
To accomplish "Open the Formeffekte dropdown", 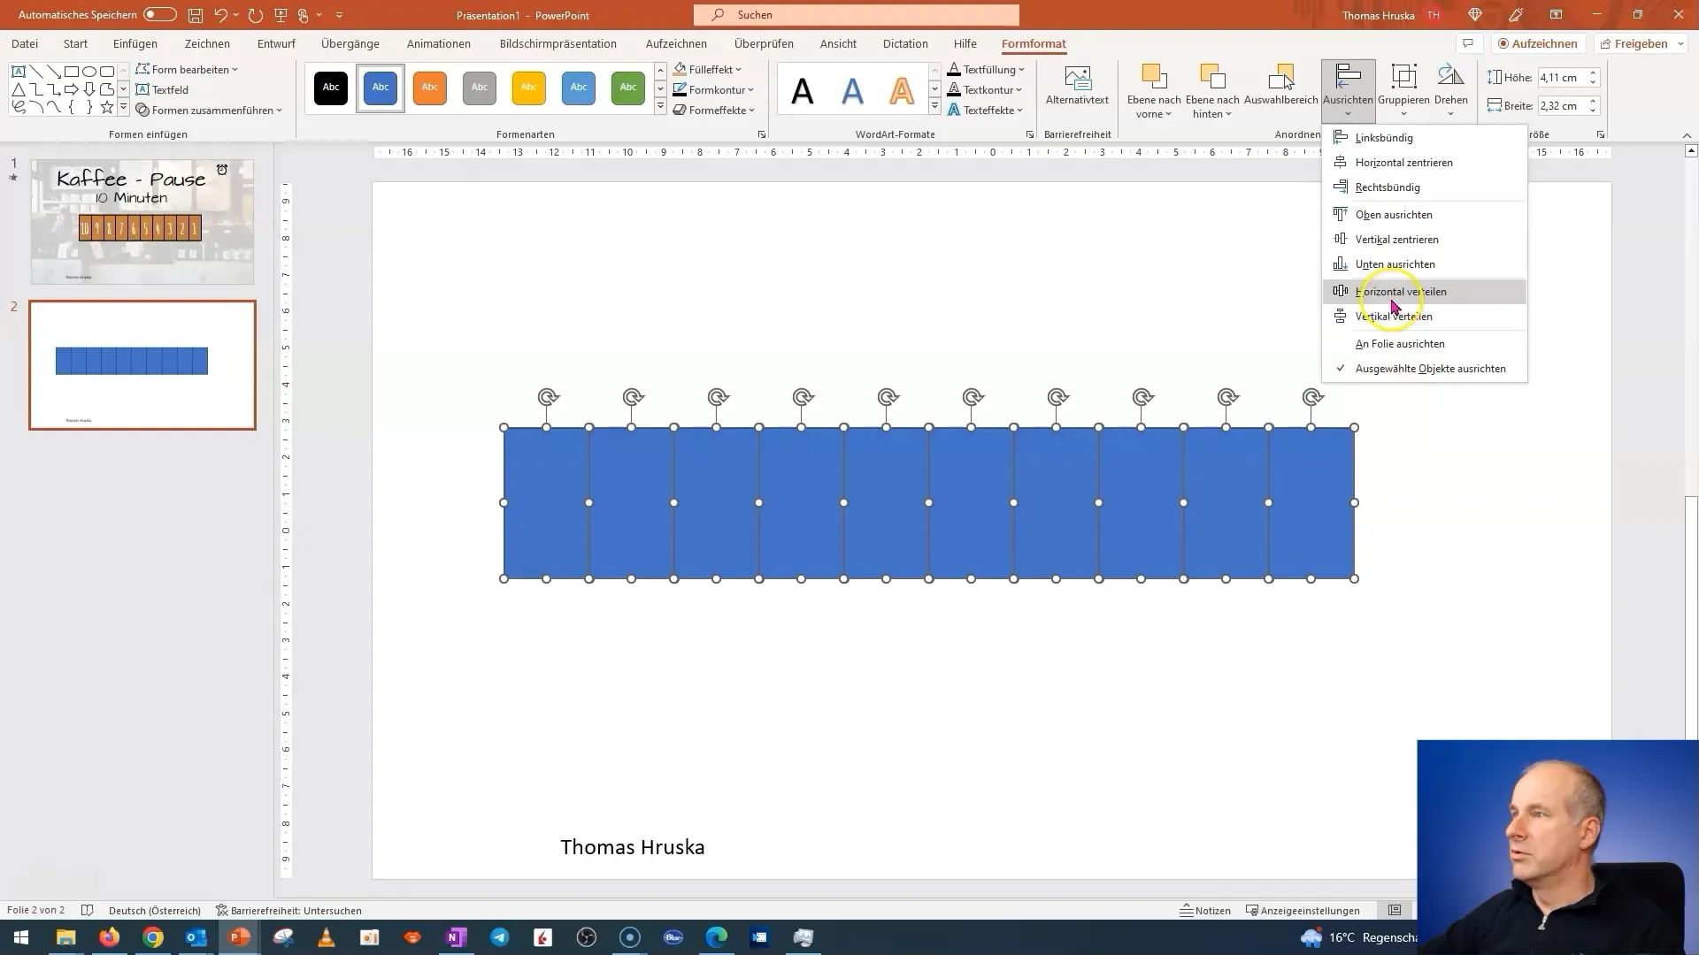I will pos(714,110).
